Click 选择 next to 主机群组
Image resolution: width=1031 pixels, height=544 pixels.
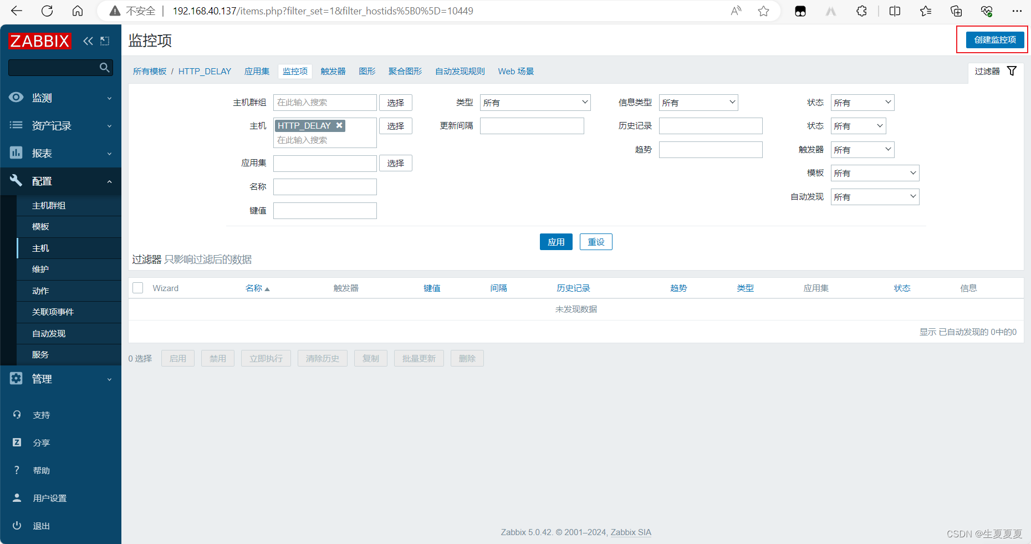click(396, 103)
